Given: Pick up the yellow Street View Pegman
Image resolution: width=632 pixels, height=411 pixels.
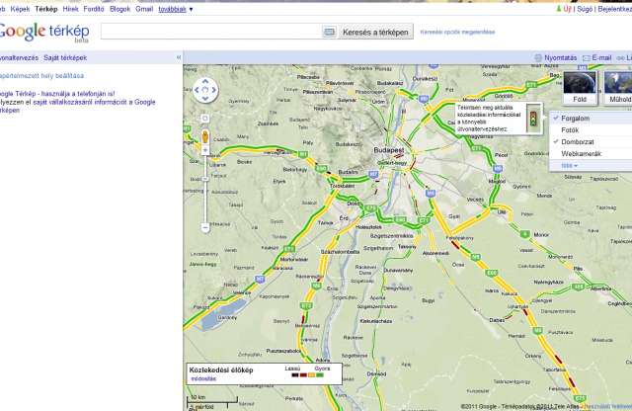Looking at the screenshot, I should (205, 136).
